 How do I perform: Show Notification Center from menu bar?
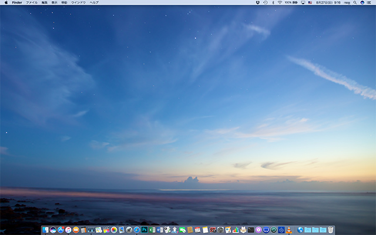pos(370,2)
